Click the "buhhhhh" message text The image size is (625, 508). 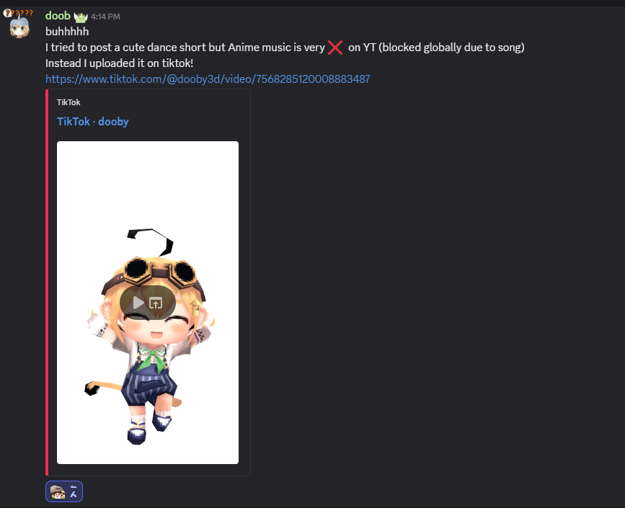pos(67,32)
